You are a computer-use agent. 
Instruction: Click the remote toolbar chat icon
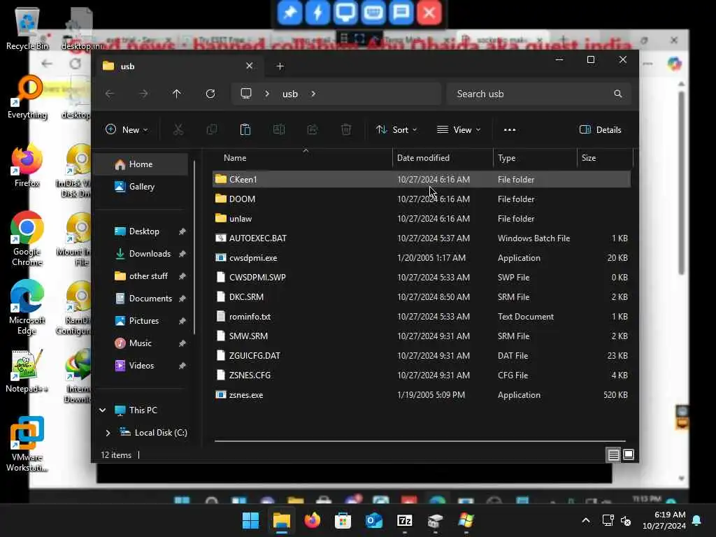[401, 13]
